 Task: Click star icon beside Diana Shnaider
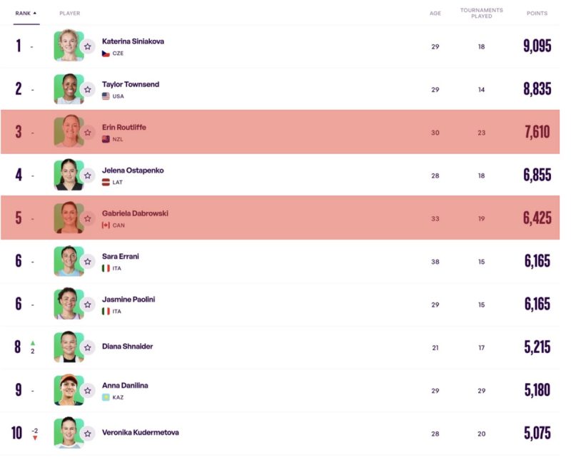coord(88,347)
